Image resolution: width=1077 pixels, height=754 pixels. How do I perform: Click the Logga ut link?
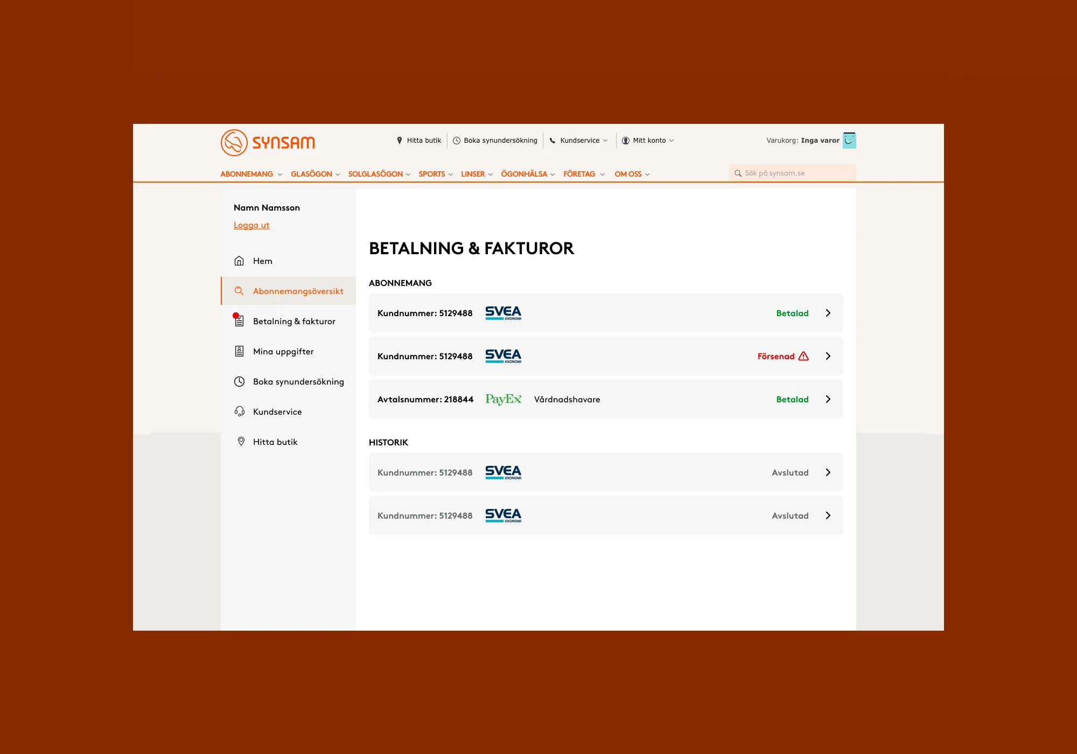(251, 225)
